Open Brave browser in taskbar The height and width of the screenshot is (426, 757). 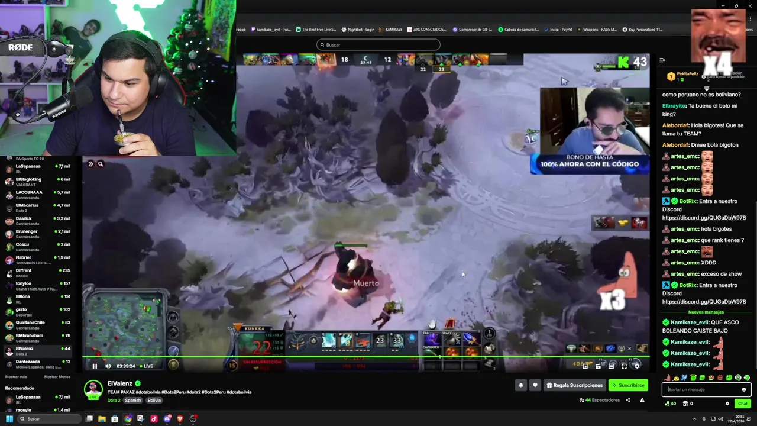[x=180, y=419]
